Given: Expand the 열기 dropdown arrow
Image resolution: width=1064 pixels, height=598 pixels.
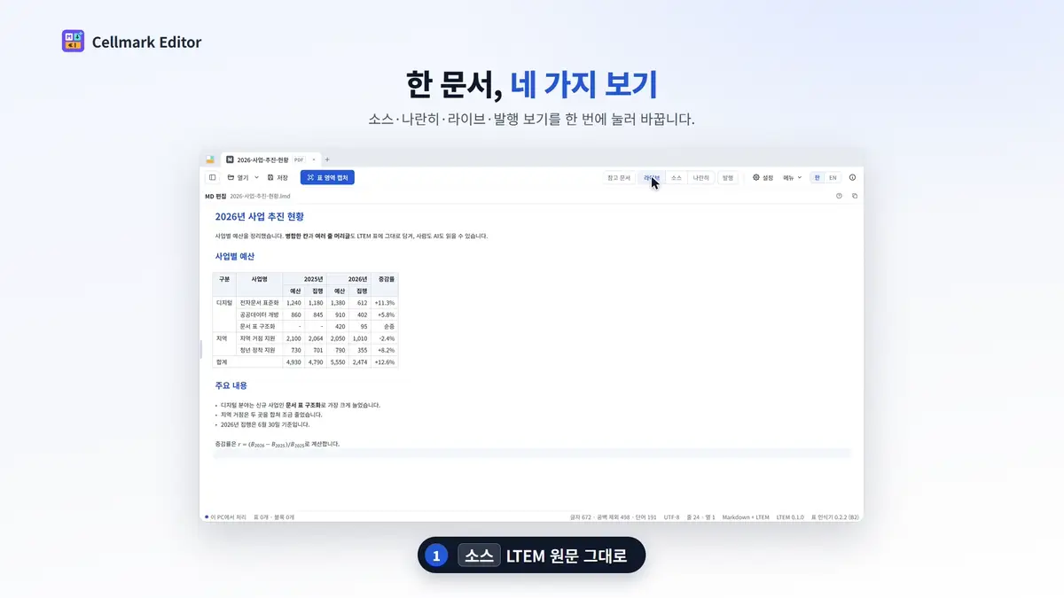Looking at the screenshot, I should point(257,177).
